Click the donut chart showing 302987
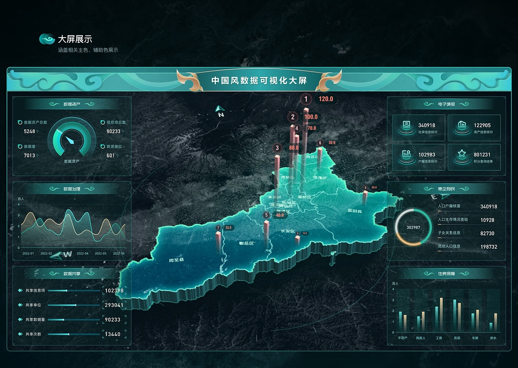 (x=413, y=227)
